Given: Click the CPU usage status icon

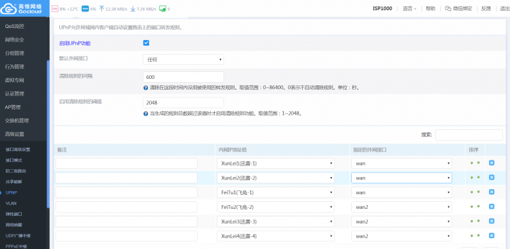Looking at the screenshot, I should pyautogui.click(x=55, y=9).
